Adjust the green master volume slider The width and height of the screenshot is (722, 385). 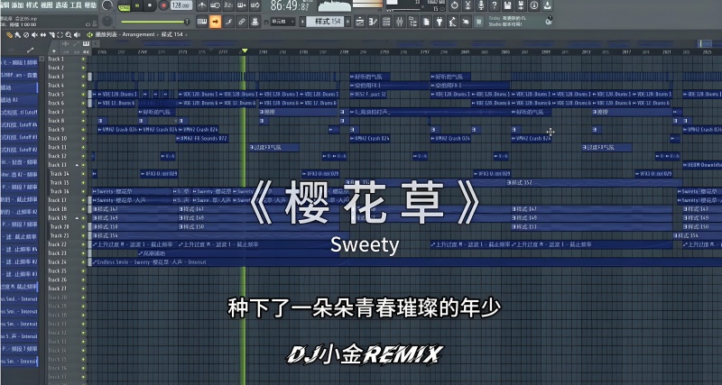pos(155,21)
